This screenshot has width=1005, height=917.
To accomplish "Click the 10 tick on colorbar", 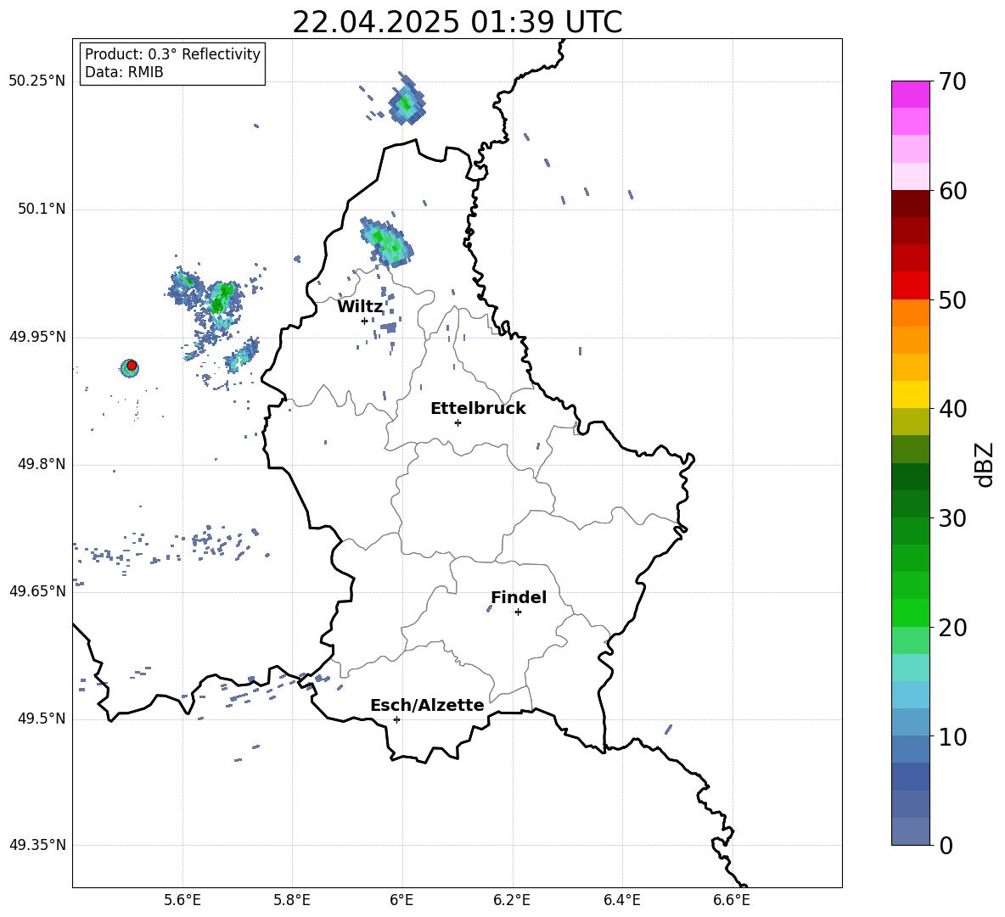I will click(x=952, y=736).
